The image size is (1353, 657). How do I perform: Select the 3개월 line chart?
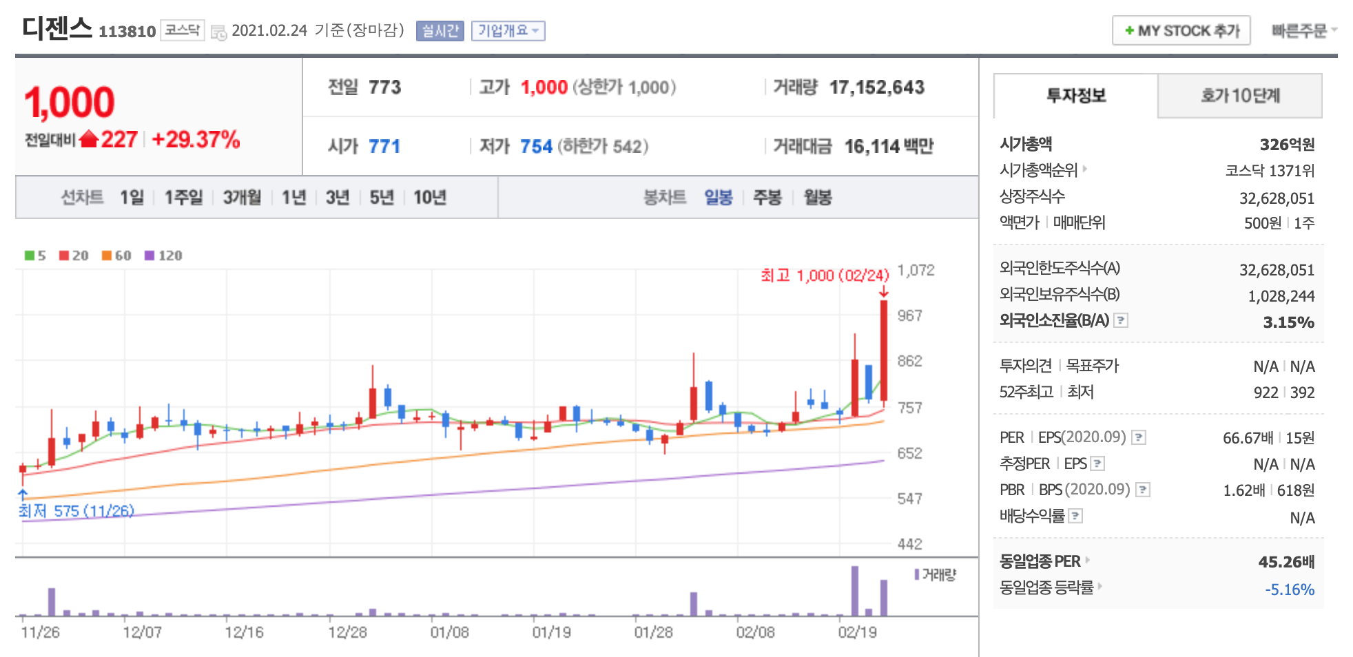pyautogui.click(x=242, y=198)
